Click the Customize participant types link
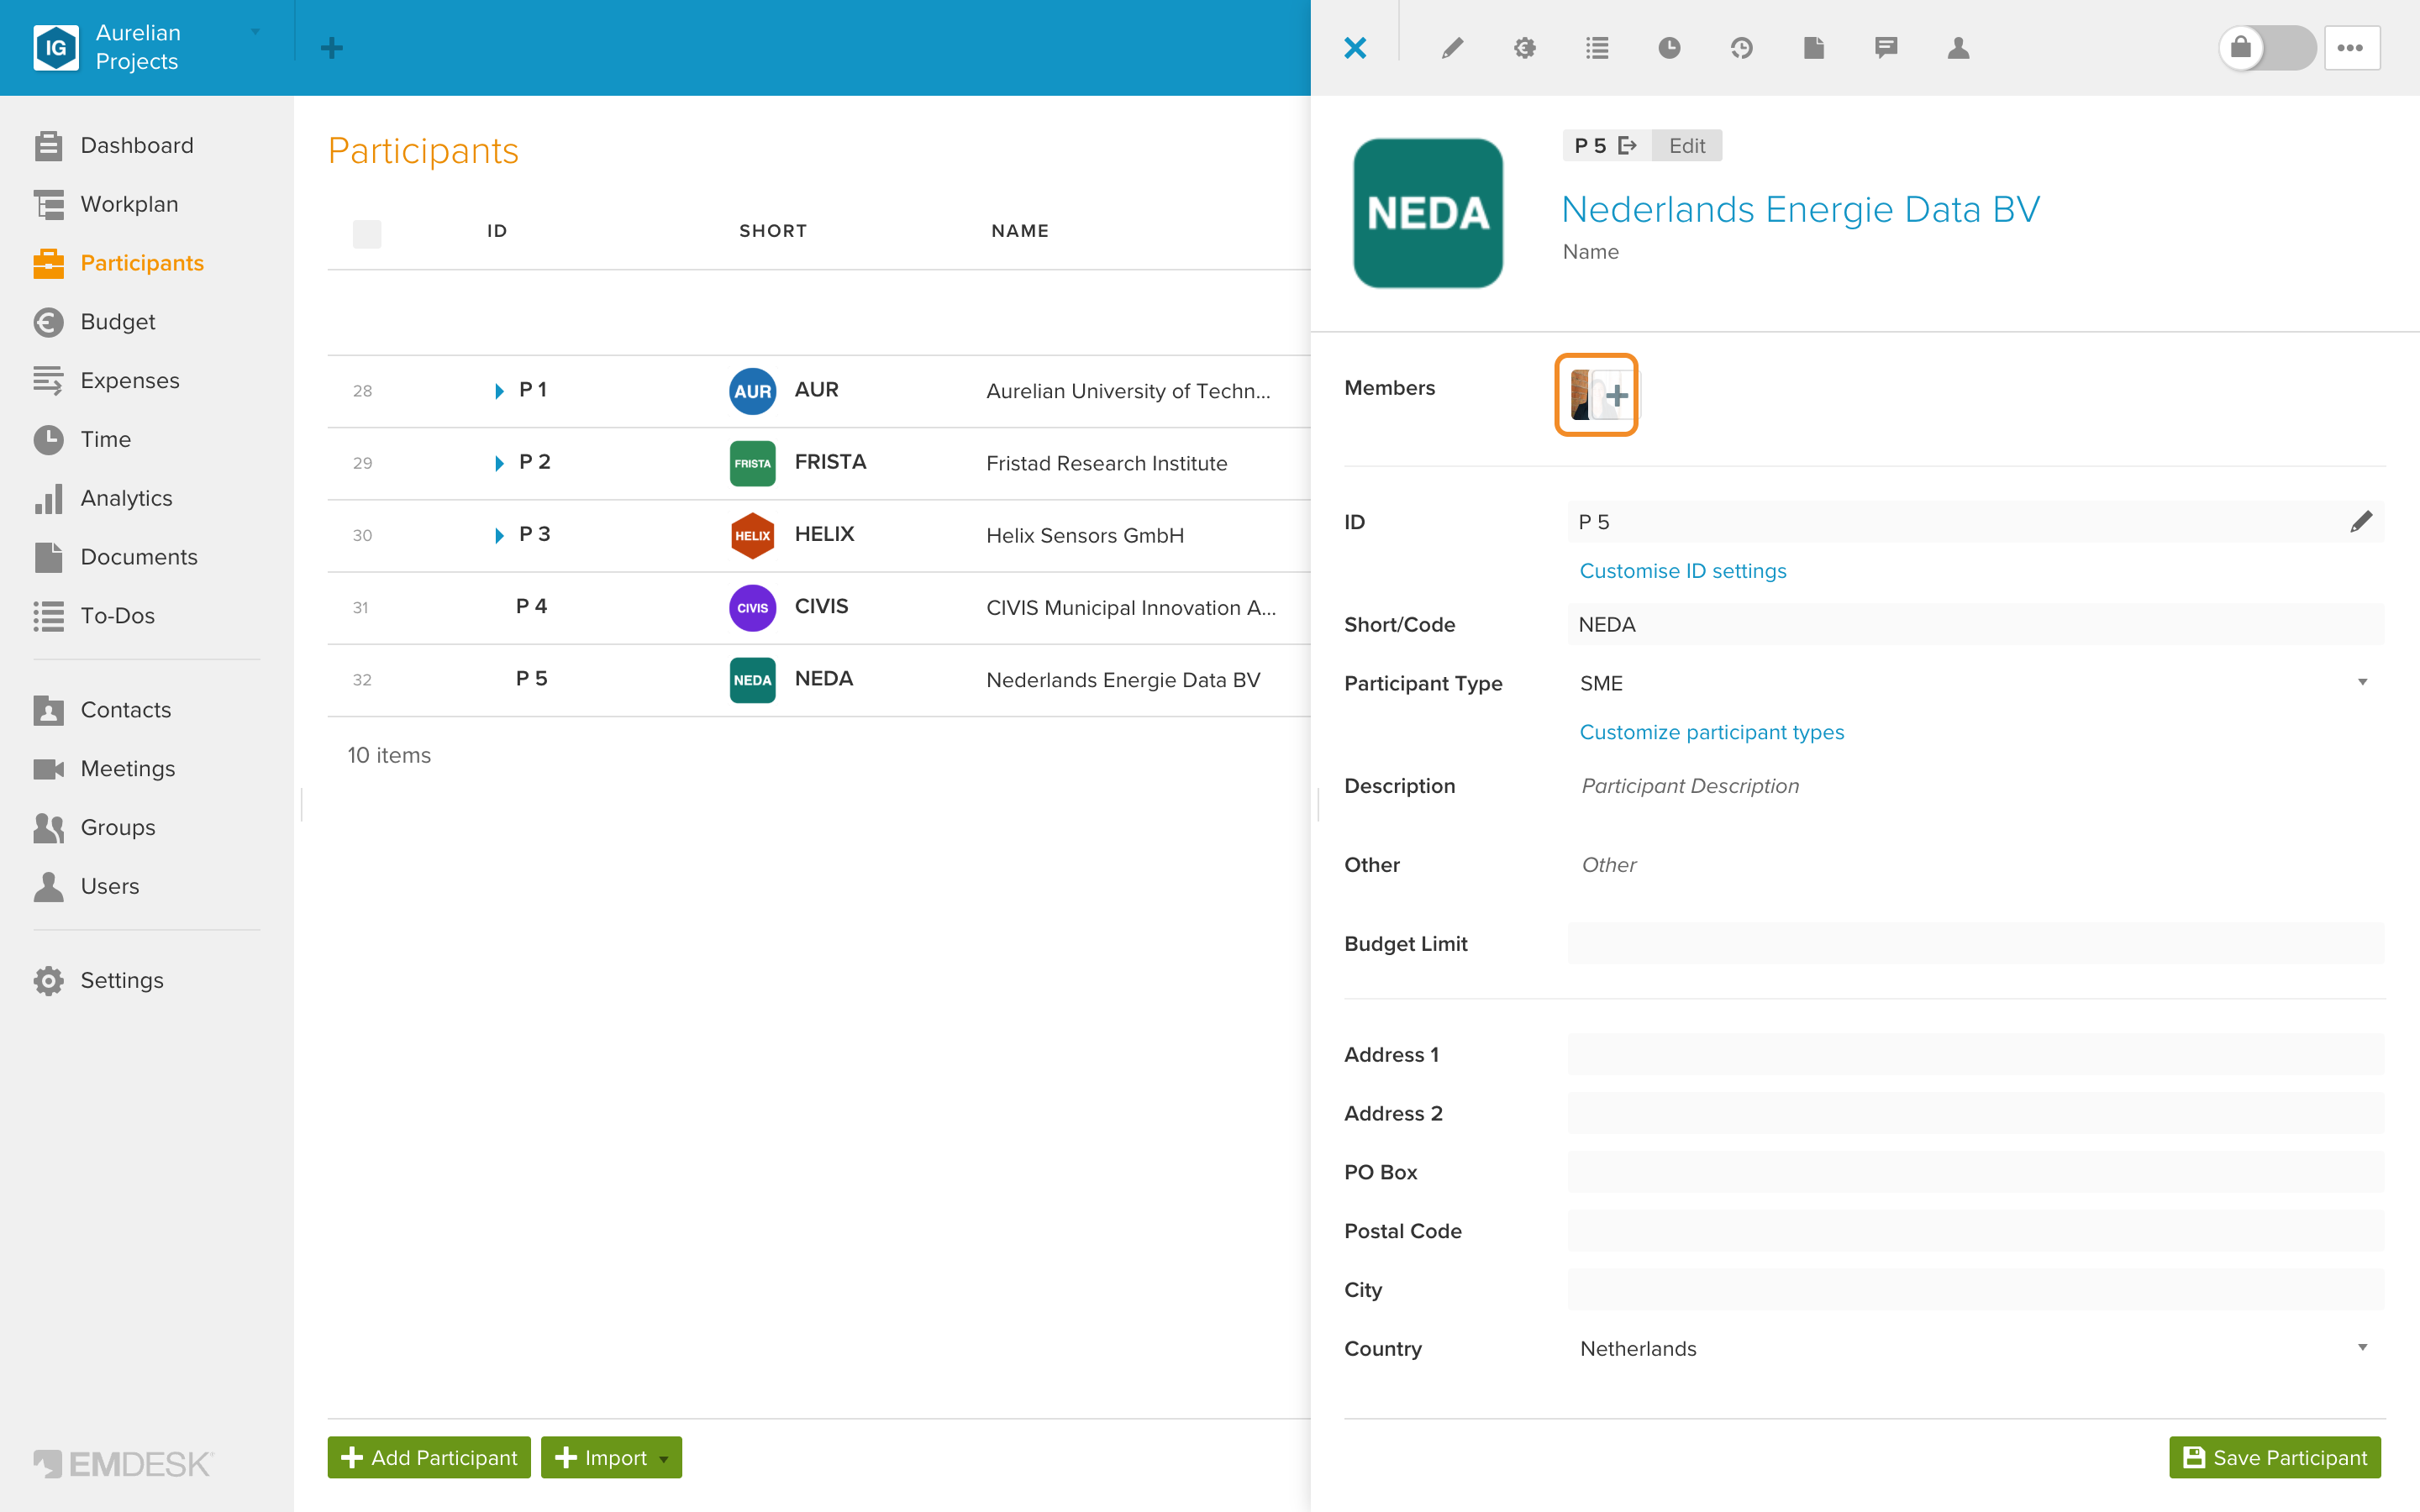 [x=1711, y=732]
